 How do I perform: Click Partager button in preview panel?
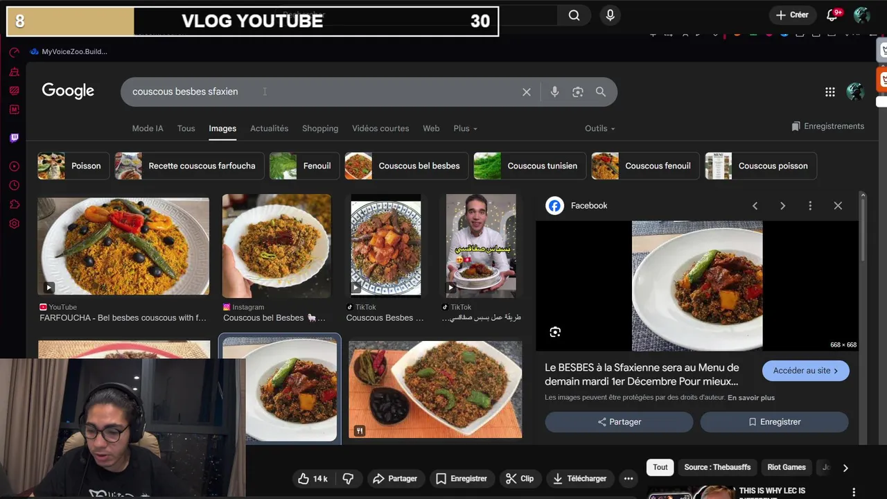coord(619,422)
